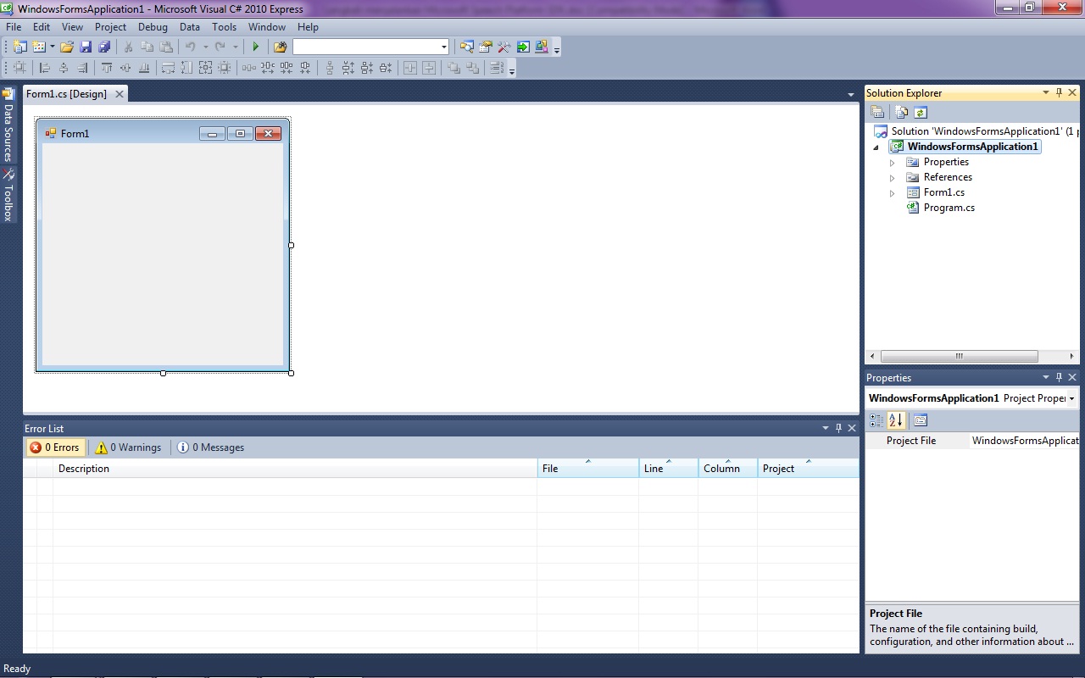Toggle the 0 Messages filter button

point(211,447)
